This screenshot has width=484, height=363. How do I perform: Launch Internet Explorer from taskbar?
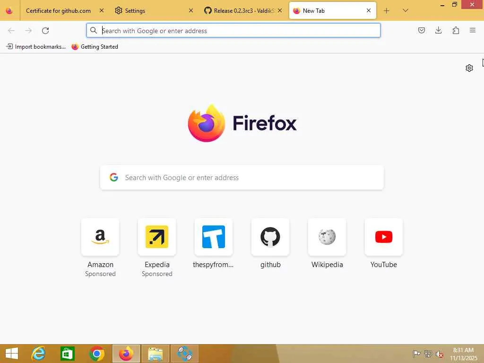(x=39, y=354)
